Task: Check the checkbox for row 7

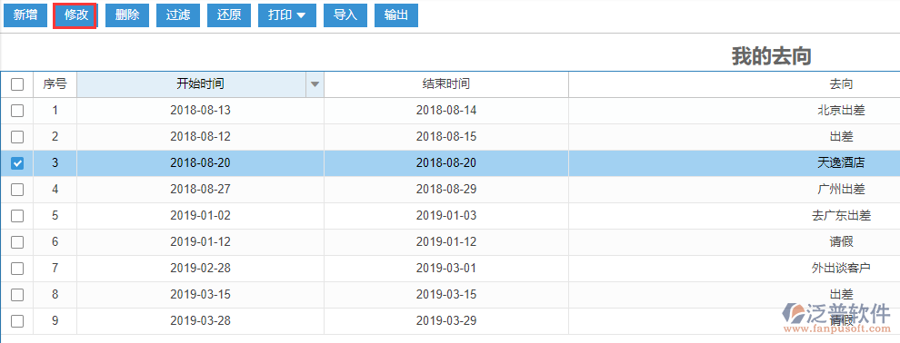Action: pyautogui.click(x=17, y=269)
